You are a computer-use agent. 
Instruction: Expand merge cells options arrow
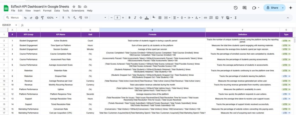tap(169, 18)
